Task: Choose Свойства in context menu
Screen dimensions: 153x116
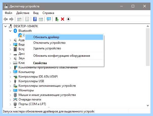Action: click(64, 63)
